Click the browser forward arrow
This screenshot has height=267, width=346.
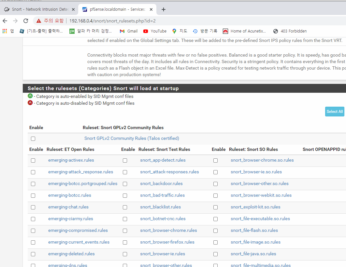click(15, 21)
